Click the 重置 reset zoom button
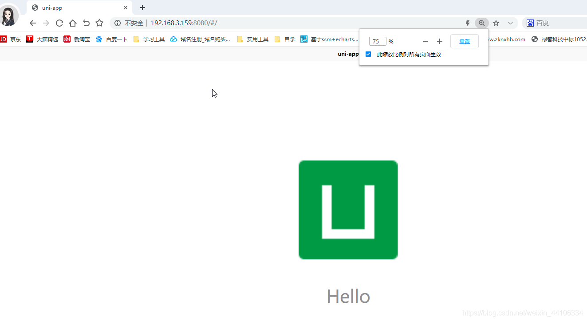Image resolution: width=587 pixels, height=321 pixels. click(465, 41)
